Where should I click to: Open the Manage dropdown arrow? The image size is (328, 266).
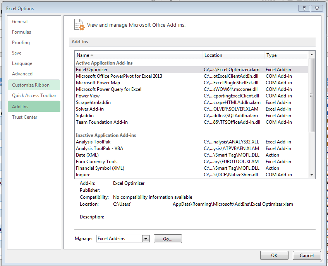pyautogui.click(x=146, y=239)
